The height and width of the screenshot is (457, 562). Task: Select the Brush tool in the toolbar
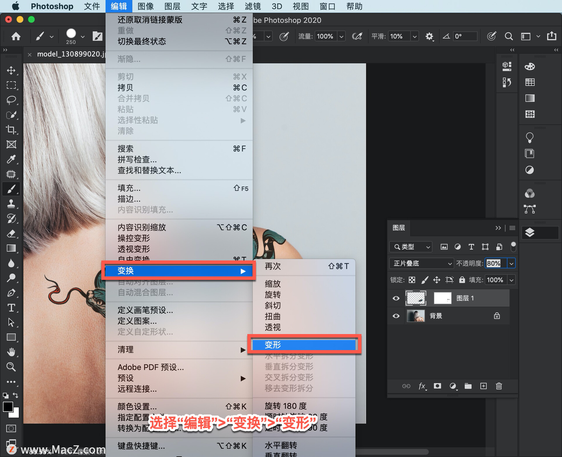(x=11, y=189)
